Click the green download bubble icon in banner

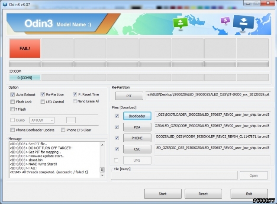180,23
